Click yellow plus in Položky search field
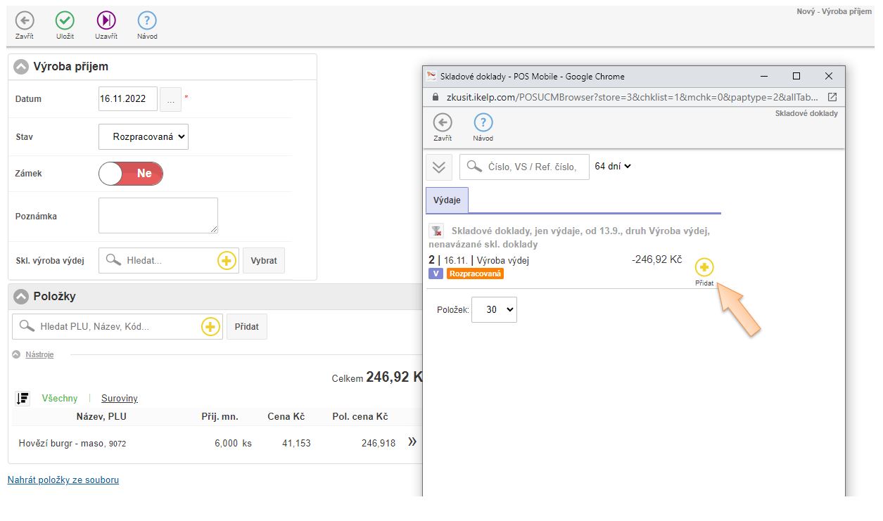Screen dimensions: 883x521 pyautogui.click(x=210, y=327)
